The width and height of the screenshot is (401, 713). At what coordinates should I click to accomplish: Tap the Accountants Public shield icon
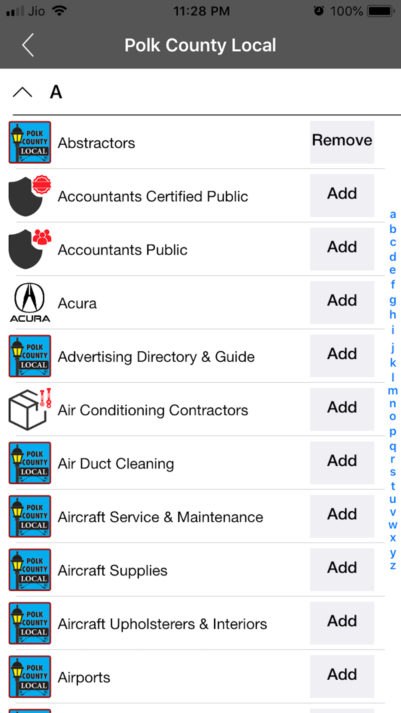(x=30, y=249)
